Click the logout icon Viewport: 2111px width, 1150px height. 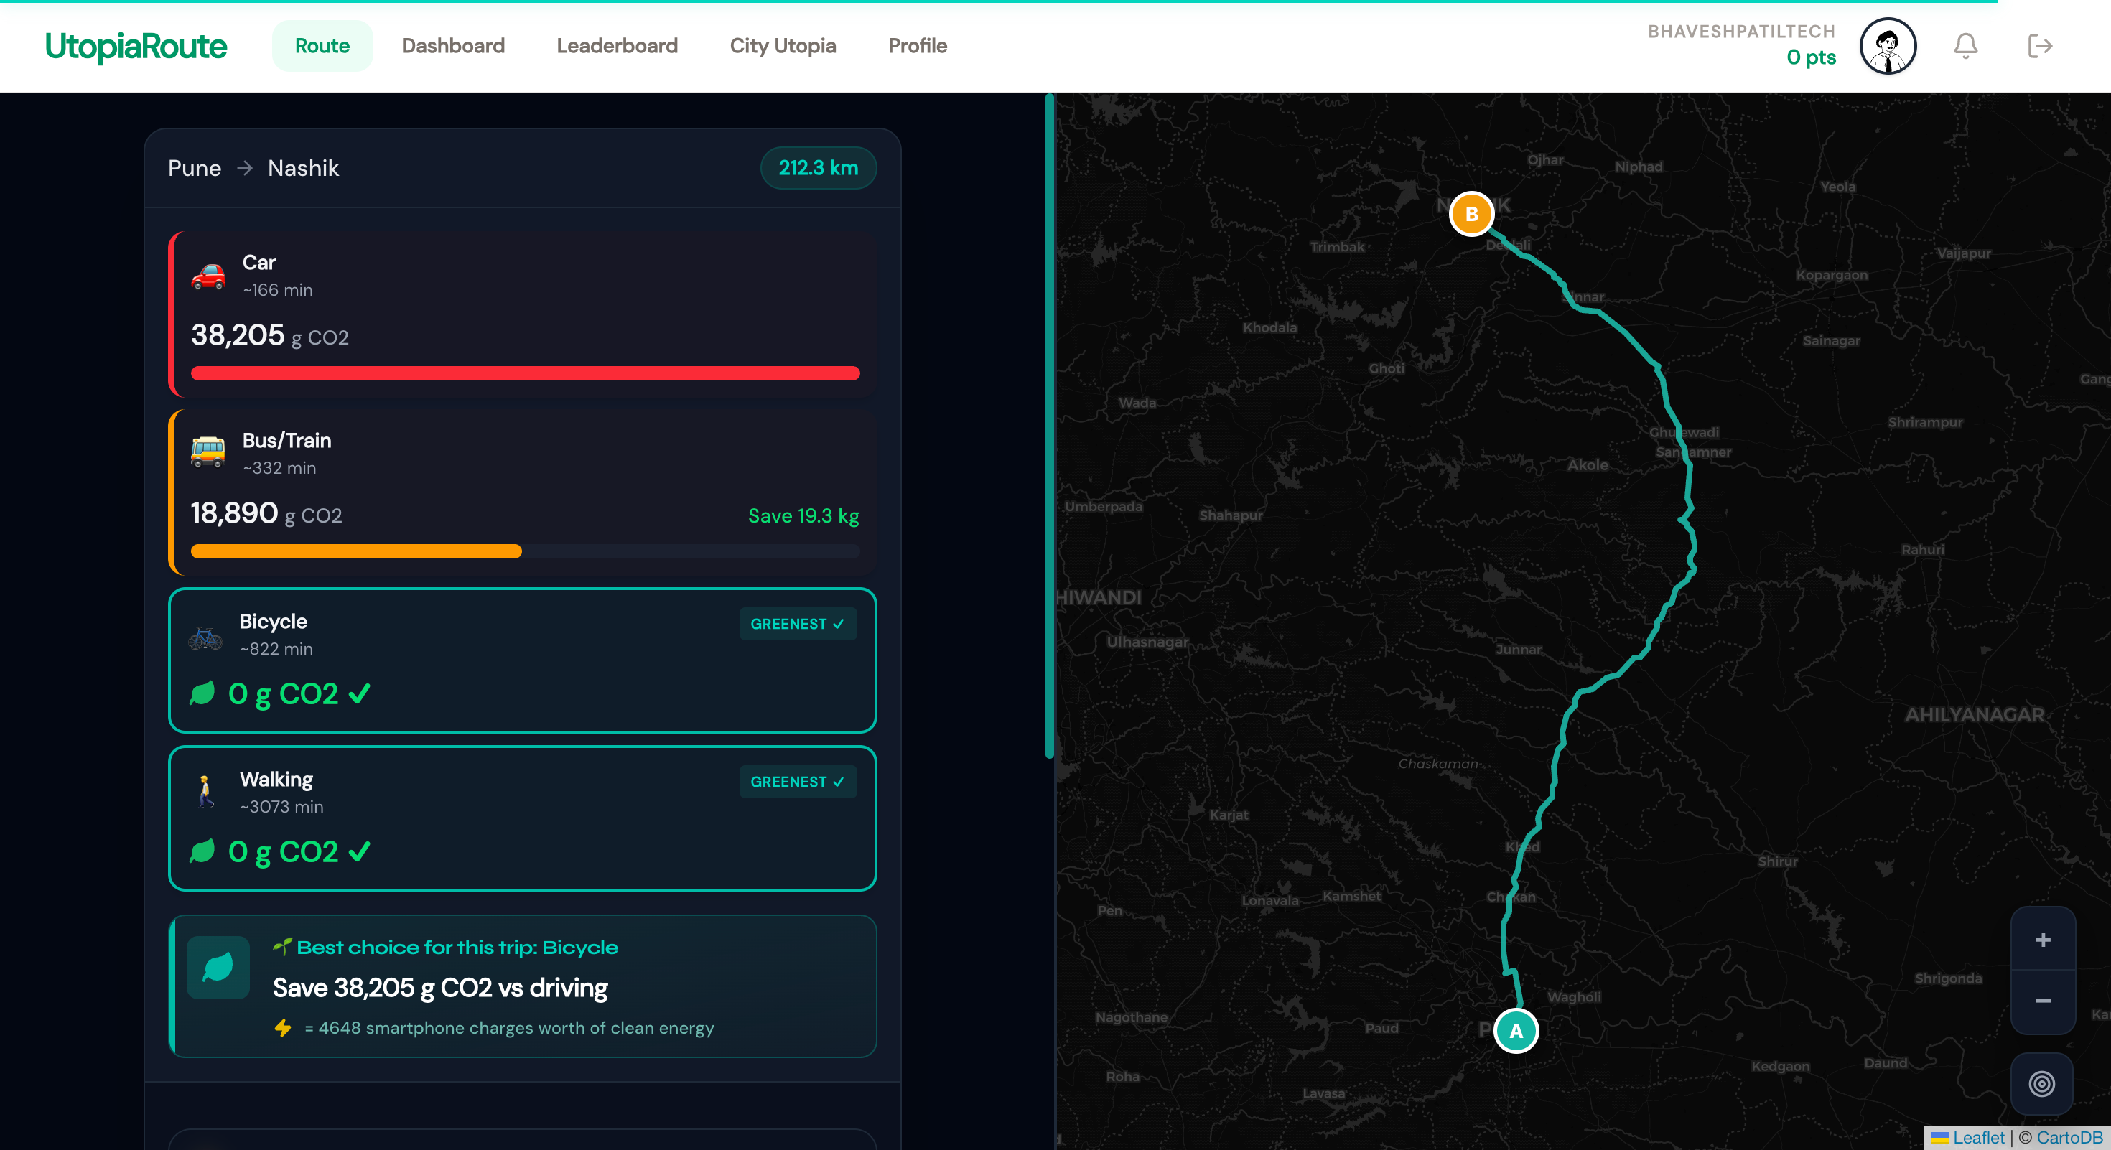[2040, 46]
